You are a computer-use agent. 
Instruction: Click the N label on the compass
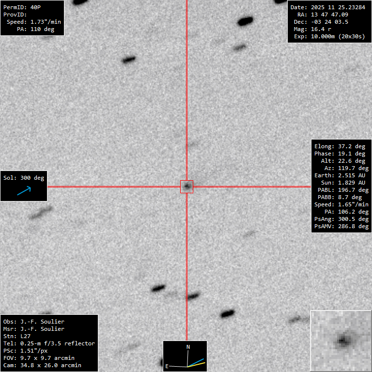click(188, 347)
